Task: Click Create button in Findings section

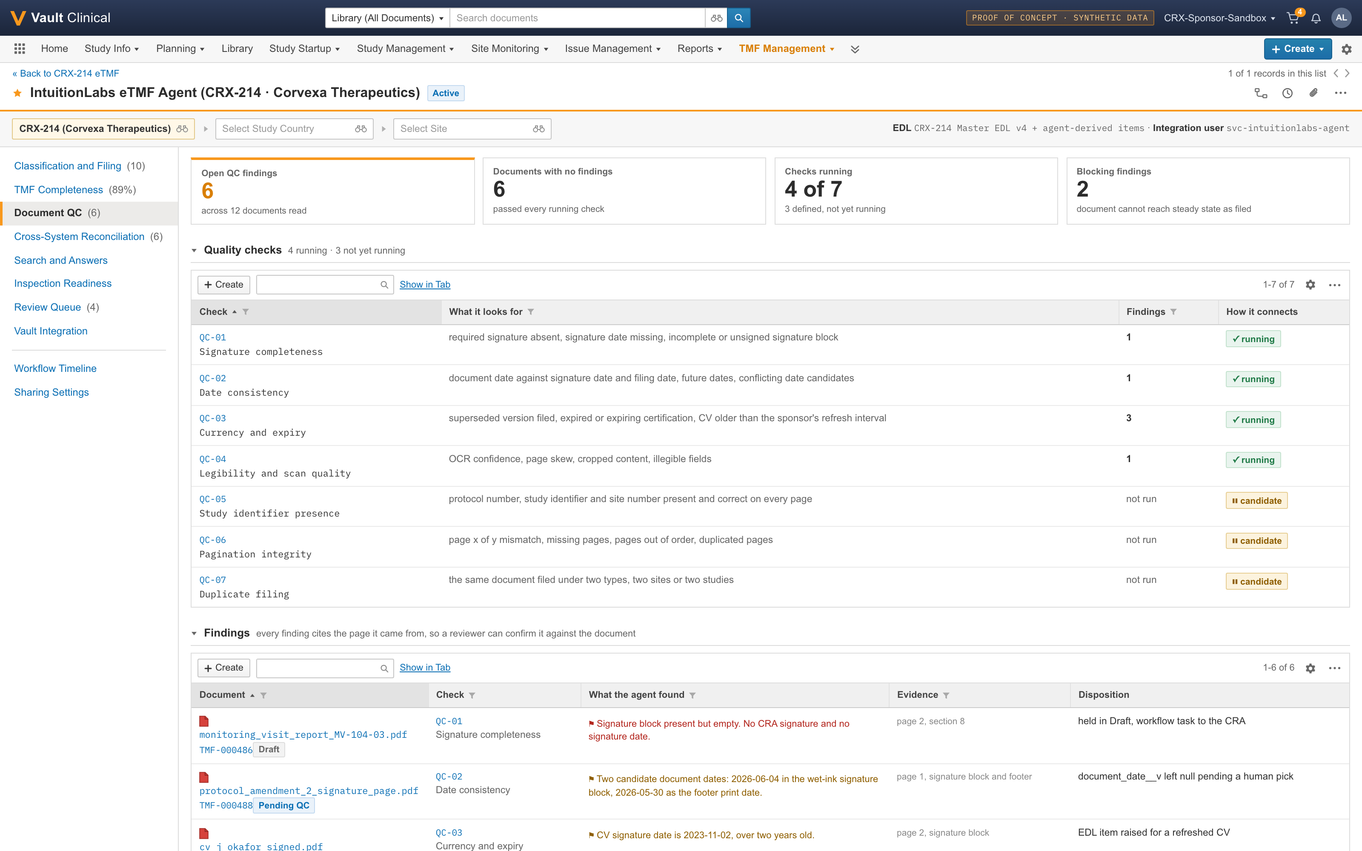Action: 223,668
